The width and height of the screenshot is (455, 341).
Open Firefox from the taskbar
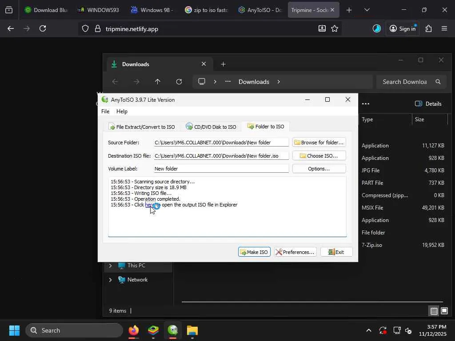(134, 330)
